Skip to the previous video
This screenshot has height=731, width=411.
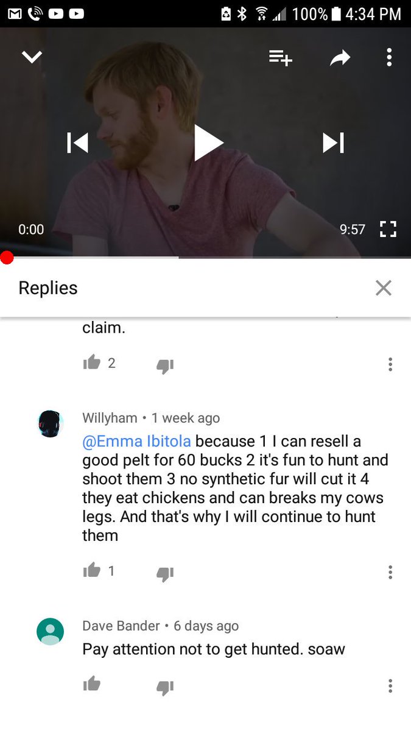78,143
